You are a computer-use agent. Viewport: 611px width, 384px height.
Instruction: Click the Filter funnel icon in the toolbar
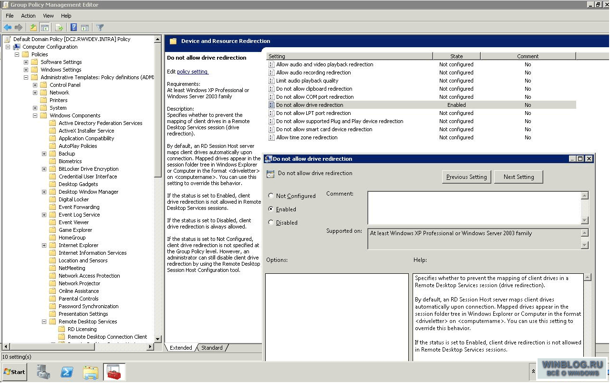pos(100,28)
